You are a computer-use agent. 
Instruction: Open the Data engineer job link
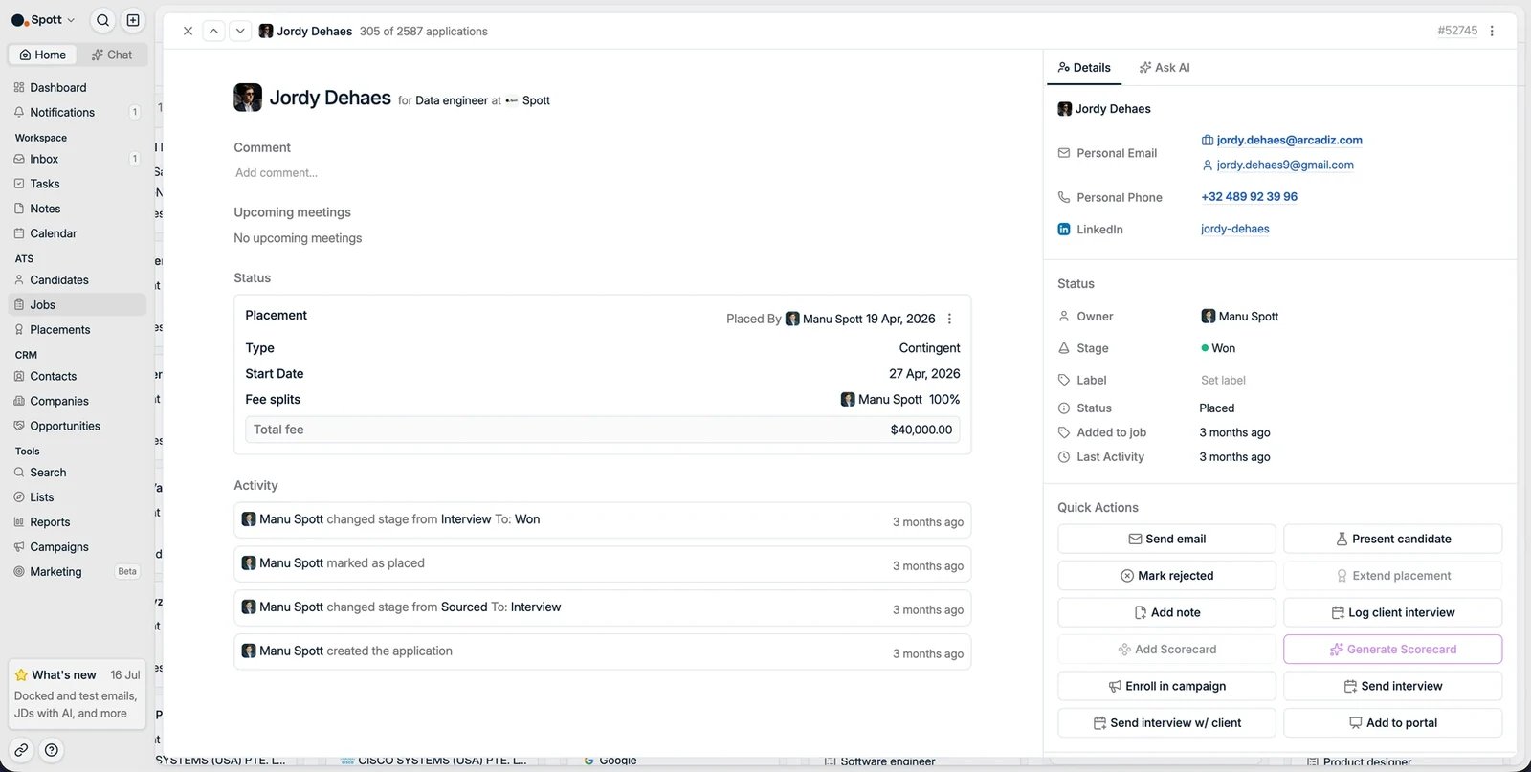tap(452, 100)
